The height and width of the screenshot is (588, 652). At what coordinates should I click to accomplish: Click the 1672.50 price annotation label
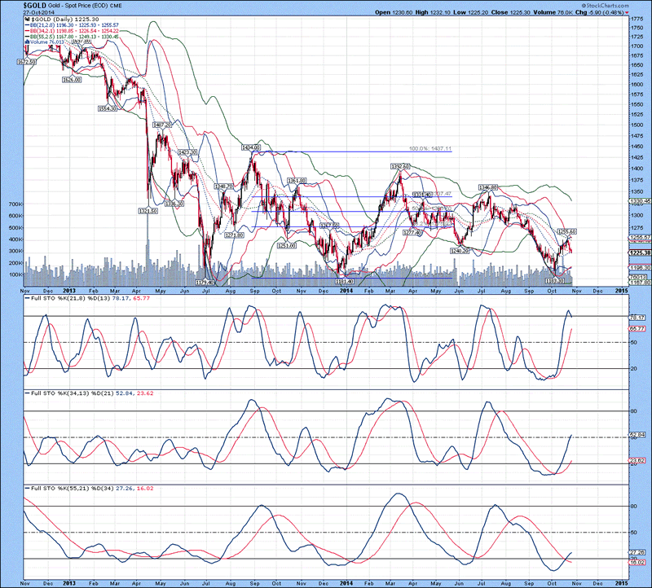click(x=27, y=61)
